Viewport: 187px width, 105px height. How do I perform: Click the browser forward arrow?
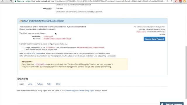6,1
